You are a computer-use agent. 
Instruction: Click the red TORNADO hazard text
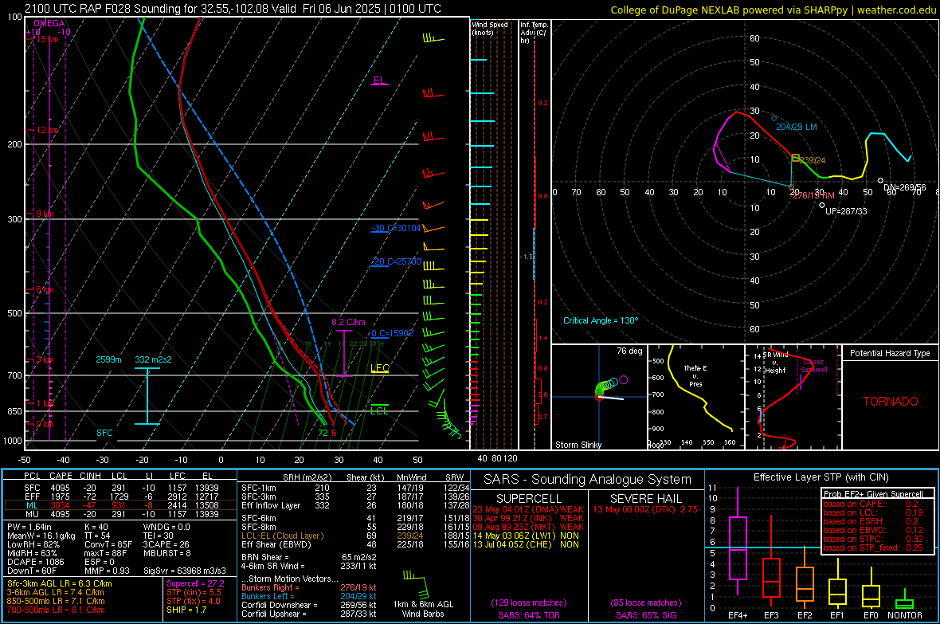891,402
